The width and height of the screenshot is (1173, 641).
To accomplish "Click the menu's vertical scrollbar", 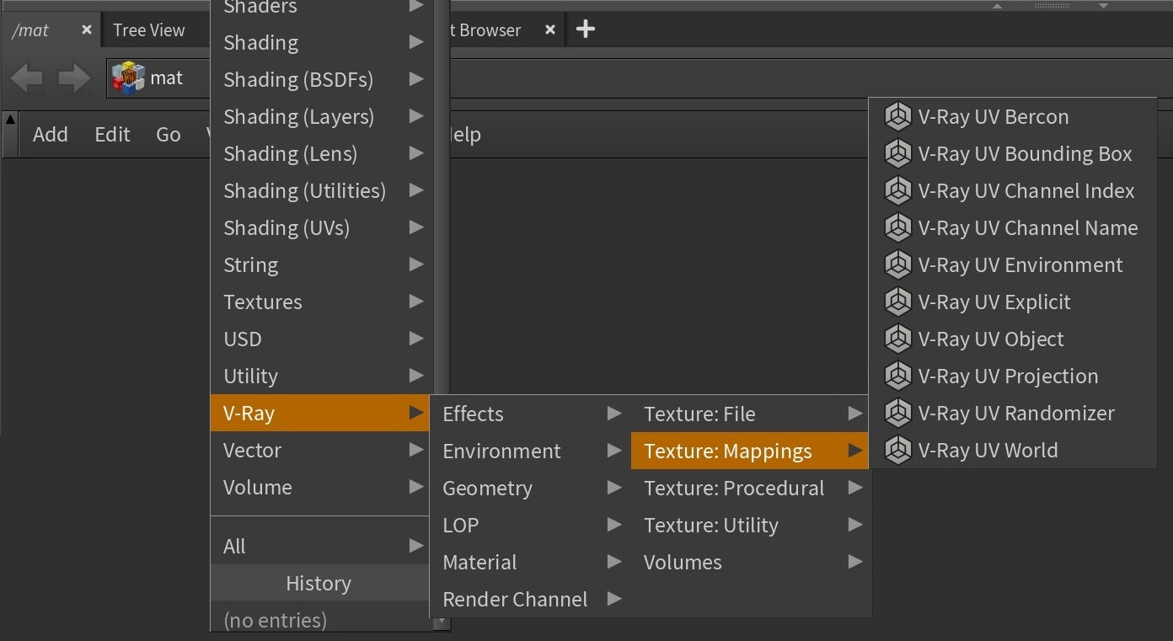I will point(442,198).
